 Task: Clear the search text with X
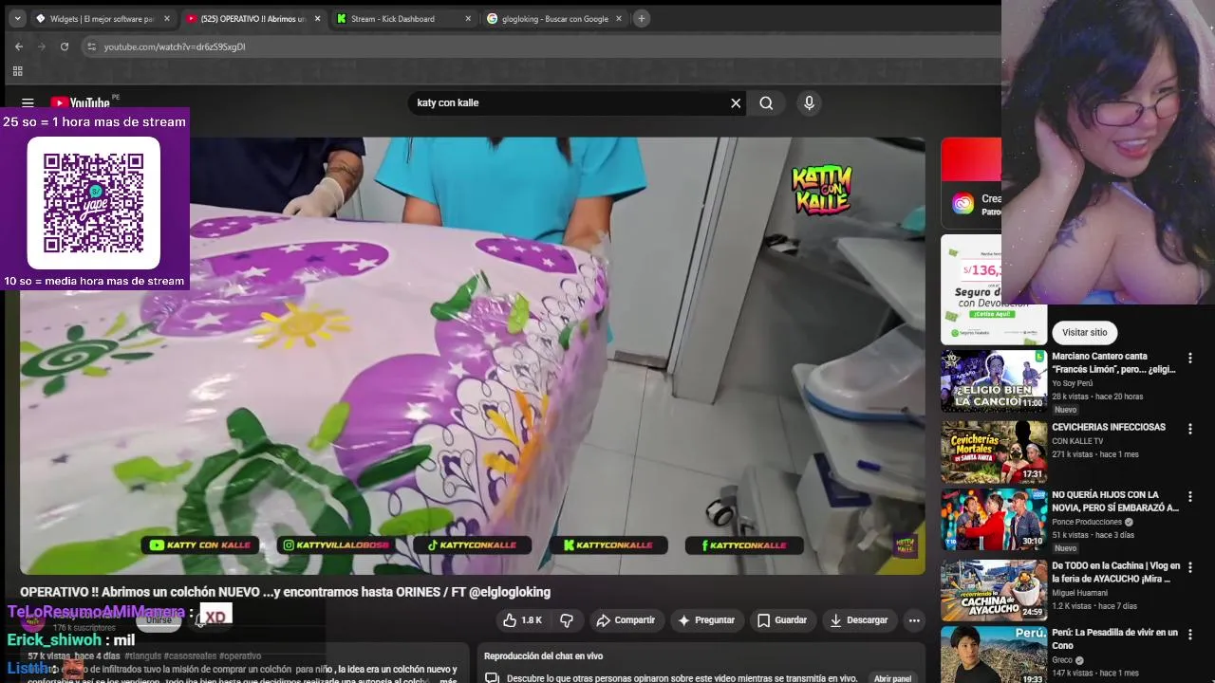coord(736,102)
